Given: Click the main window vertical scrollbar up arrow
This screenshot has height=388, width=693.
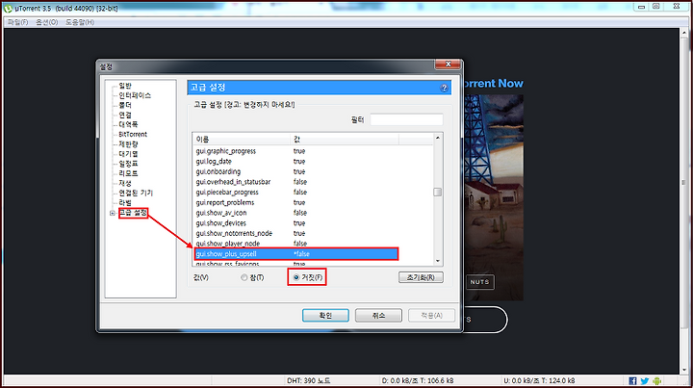Looking at the screenshot, I should pos(684,33).
